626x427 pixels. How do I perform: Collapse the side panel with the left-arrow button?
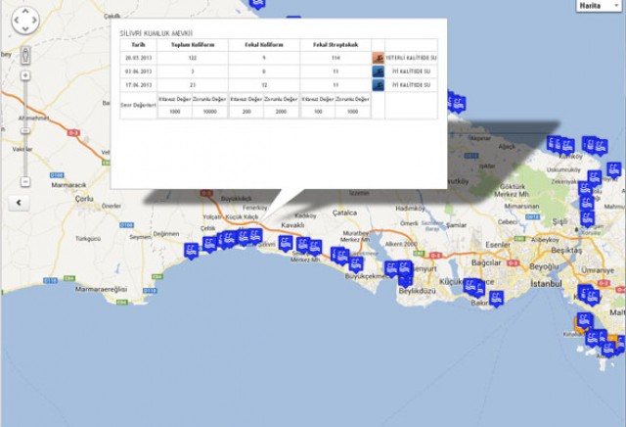19,203
